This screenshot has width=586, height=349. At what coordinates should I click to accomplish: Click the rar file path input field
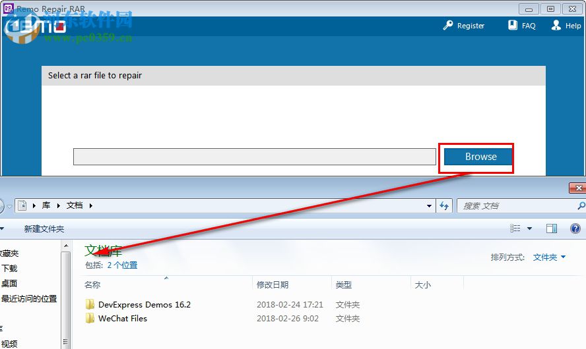pos(255,157)
